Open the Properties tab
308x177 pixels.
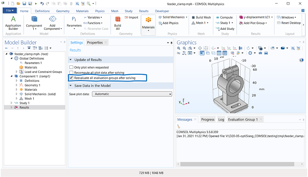[x=95, y=42]
